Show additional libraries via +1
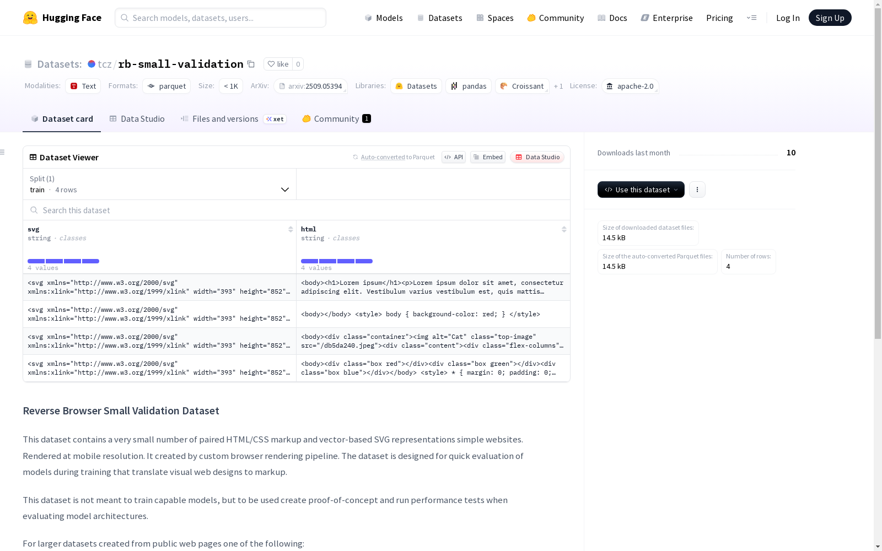Screen dimensions: 882x551 pos(558,86)
